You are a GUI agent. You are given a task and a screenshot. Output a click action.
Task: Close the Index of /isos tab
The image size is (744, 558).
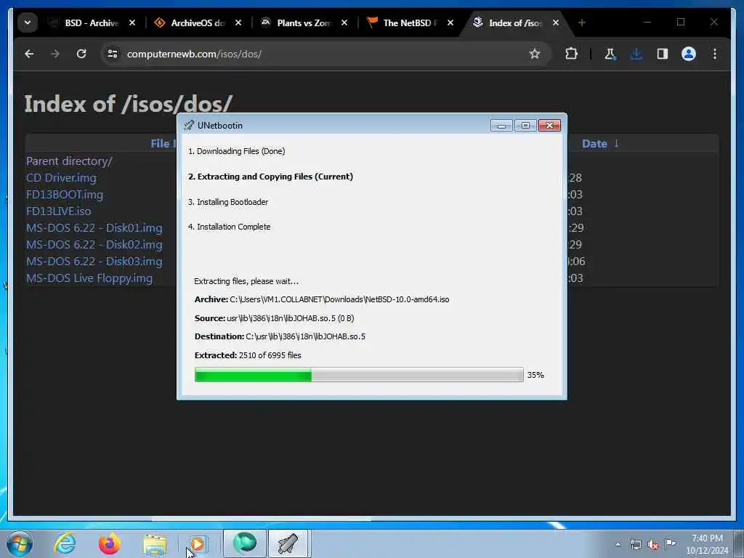coord(556,23)
